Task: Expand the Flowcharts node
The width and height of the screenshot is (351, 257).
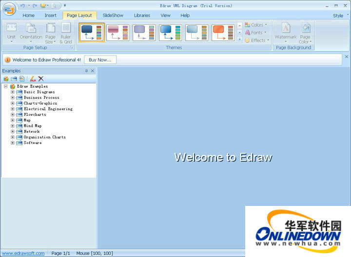Action: [13, 114]
